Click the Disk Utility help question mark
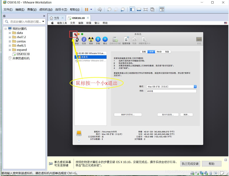Viewport: 229px width, 176px height. pos(79,141)
